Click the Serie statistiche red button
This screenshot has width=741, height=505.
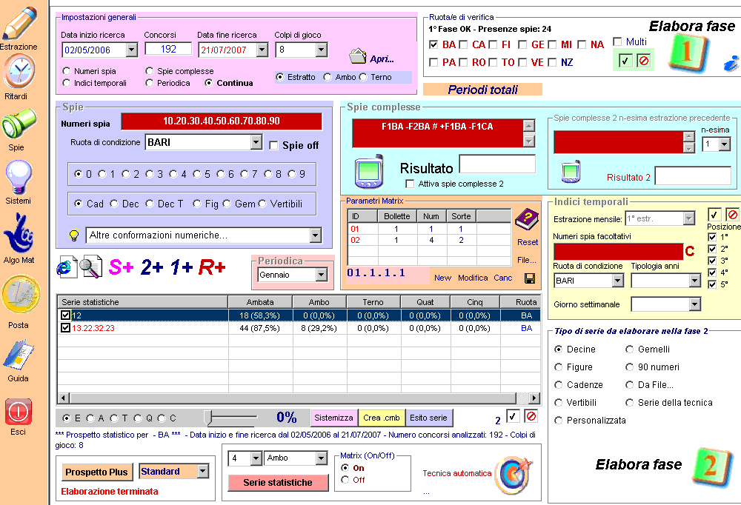point(278,482)
